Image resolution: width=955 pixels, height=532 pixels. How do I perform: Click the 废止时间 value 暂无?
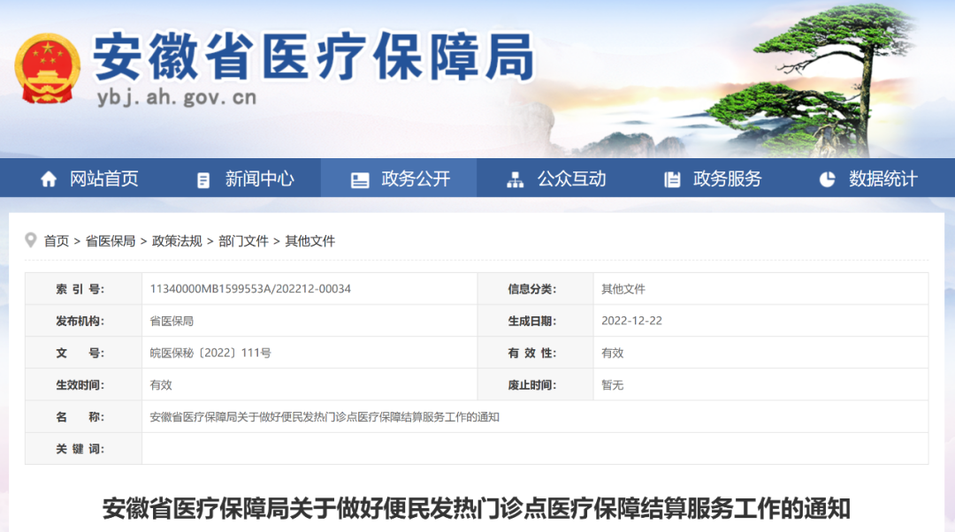pos(613,384)
